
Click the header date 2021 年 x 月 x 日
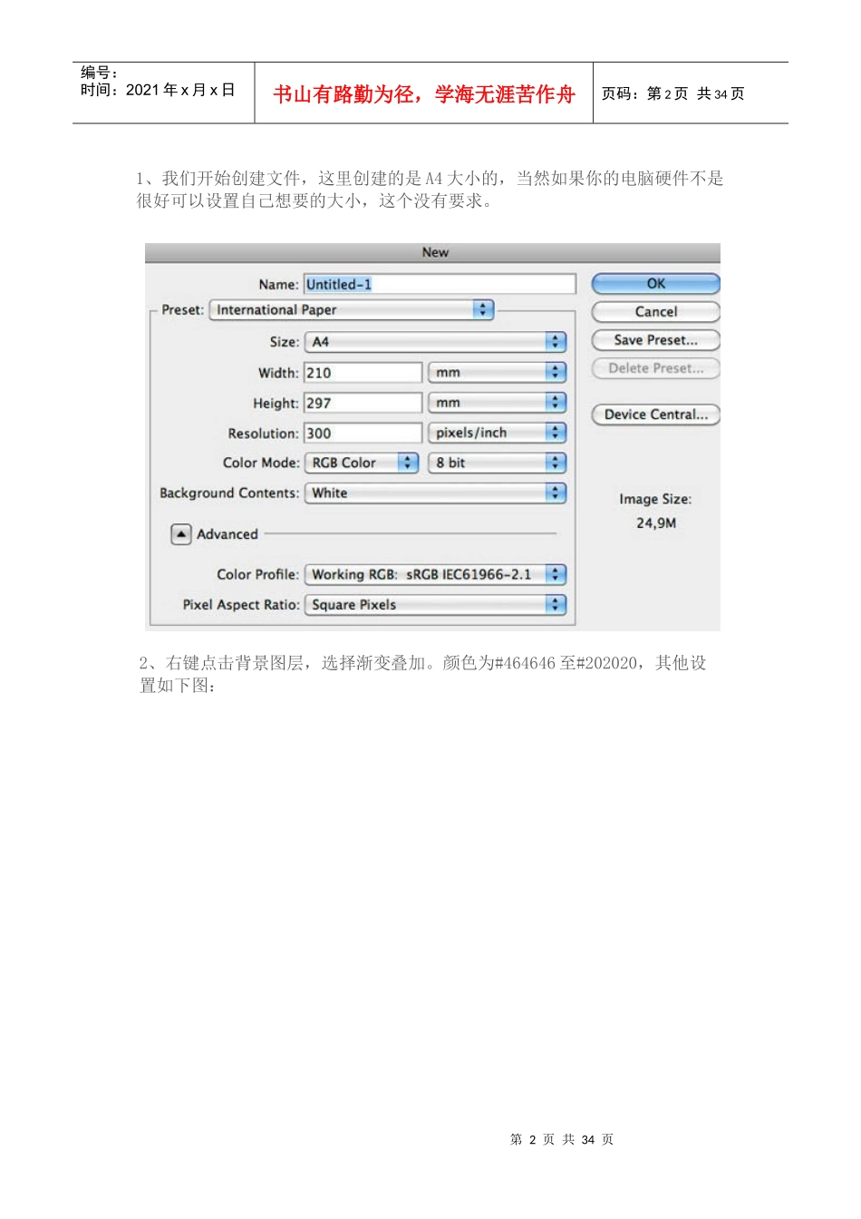180,90
